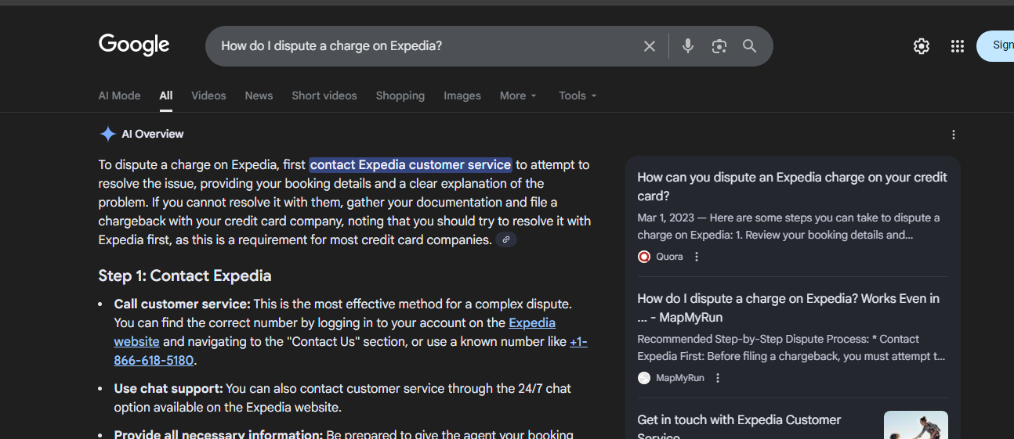Expand the Tools dropdown
1014x439 pixels.
point(578,95)
